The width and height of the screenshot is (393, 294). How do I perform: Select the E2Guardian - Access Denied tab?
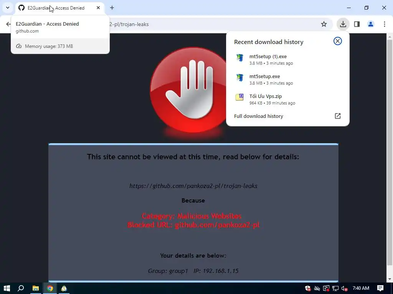pos(60,8)
